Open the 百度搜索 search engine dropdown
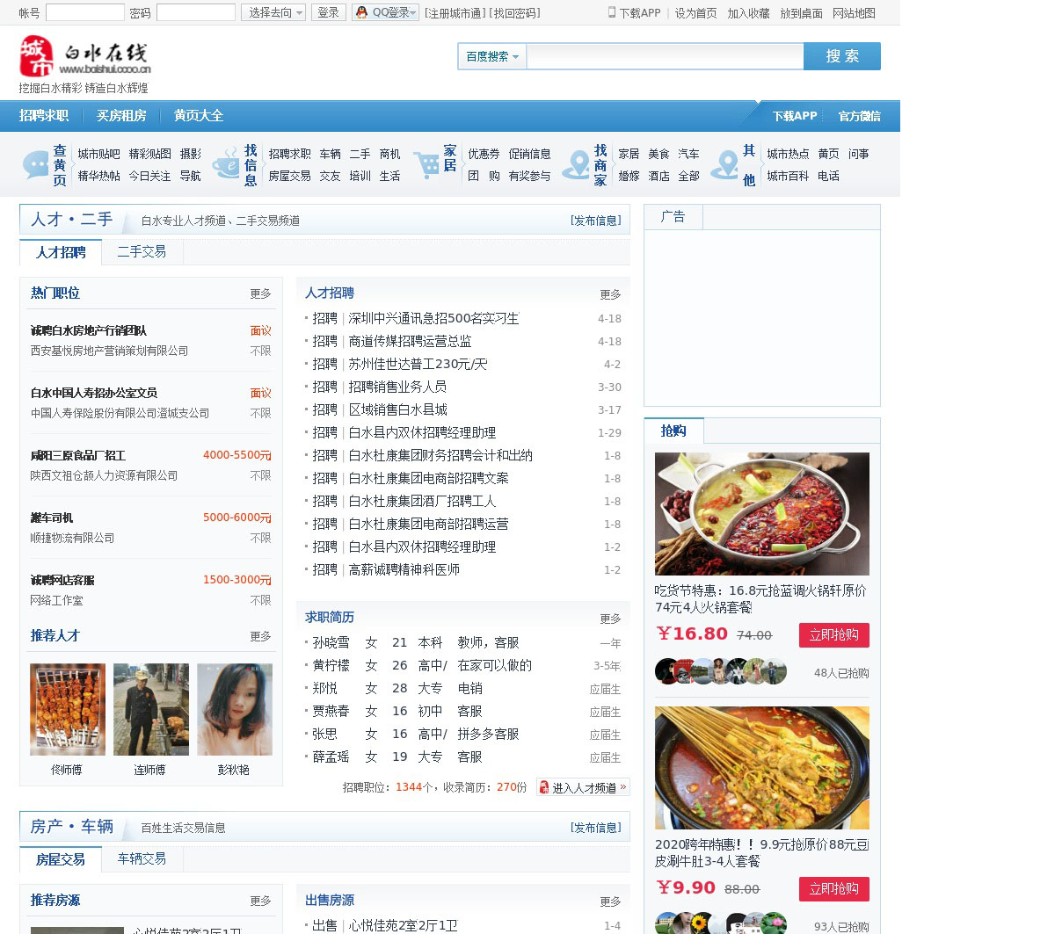This screenshot has width=1055, height=934. point(492,56)
